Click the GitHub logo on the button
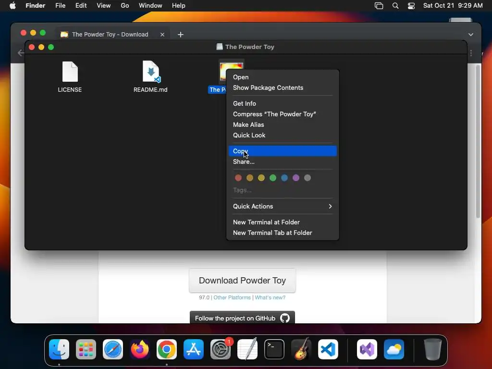Viewport: 492px width, 369px height. tap(285, 318)
